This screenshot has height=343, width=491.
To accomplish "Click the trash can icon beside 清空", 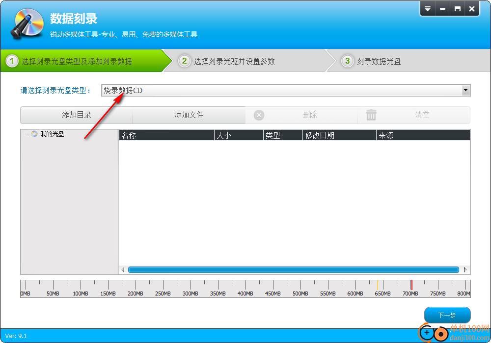I will pos(371,115).
